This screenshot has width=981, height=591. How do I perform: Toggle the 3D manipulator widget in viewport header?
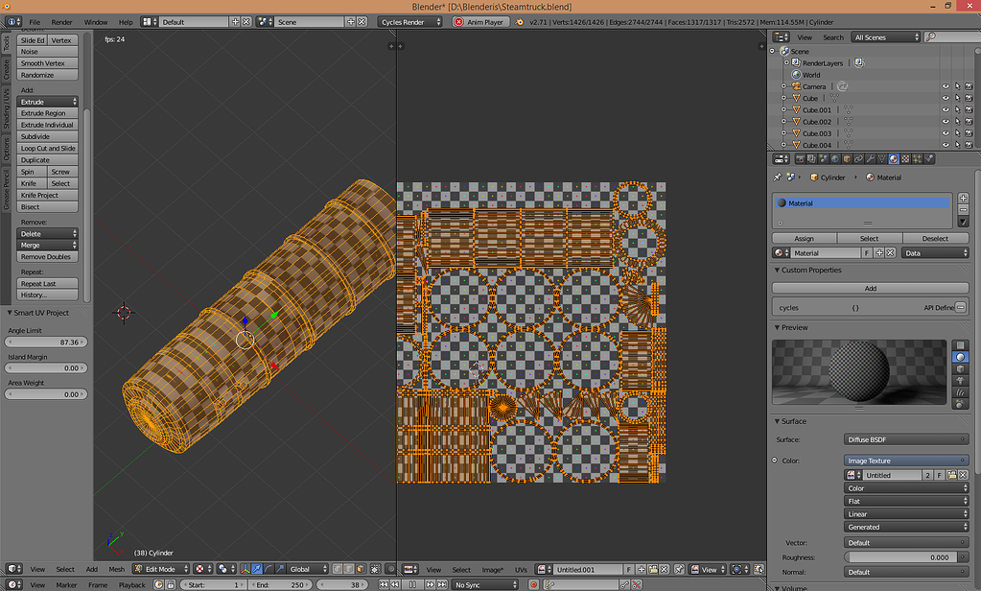click(245, 569)
